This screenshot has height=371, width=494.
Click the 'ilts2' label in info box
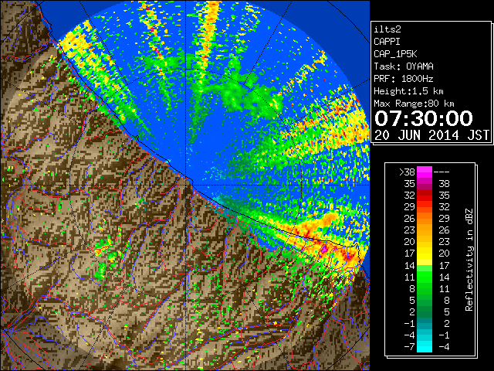click(387, 29)
